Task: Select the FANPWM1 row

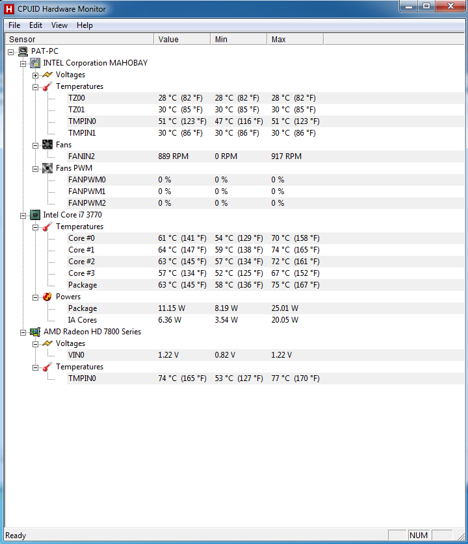Action: (265, 192)
